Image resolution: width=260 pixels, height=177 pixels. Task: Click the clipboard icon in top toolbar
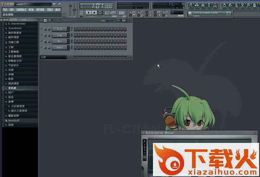click(254, 6)
